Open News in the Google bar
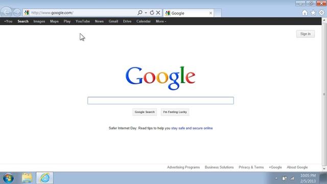The image size is (327, 184). click(99, 21)
